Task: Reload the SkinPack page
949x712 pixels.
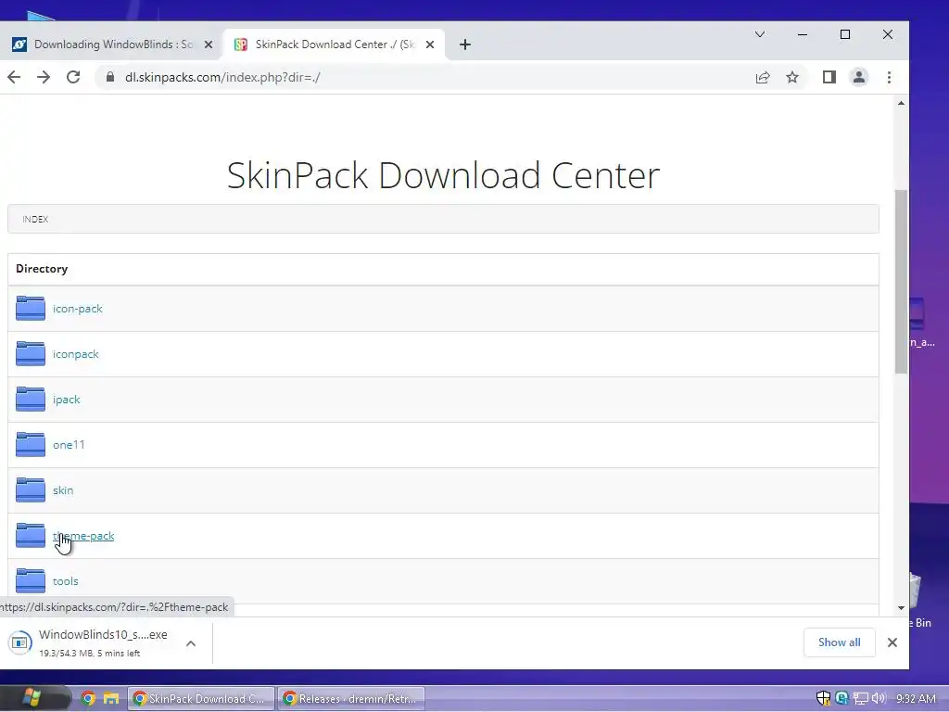Action: (73, 78)
